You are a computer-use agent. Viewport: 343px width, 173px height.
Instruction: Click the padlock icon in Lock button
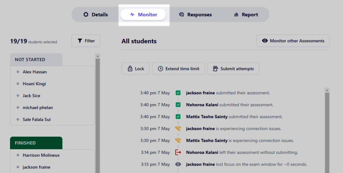(x=130, y=69)
